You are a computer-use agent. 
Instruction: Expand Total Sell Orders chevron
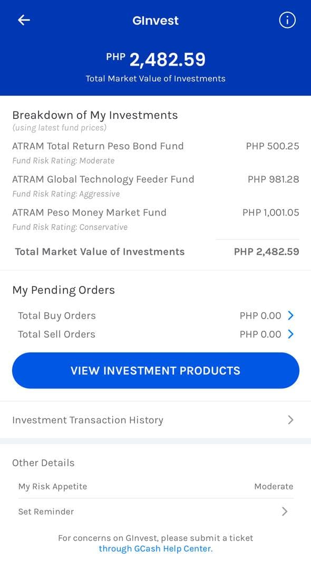(291, 334)
